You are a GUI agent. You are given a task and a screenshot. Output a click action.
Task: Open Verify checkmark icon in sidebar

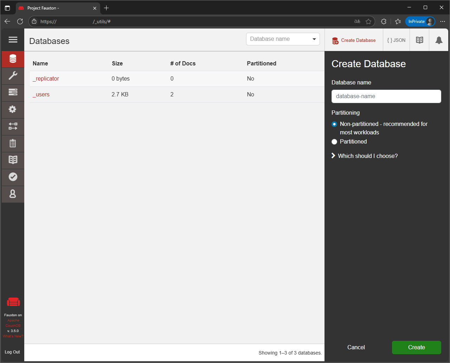13,177
